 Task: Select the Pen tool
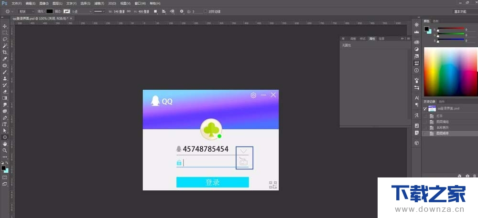(x=5, y=118)
